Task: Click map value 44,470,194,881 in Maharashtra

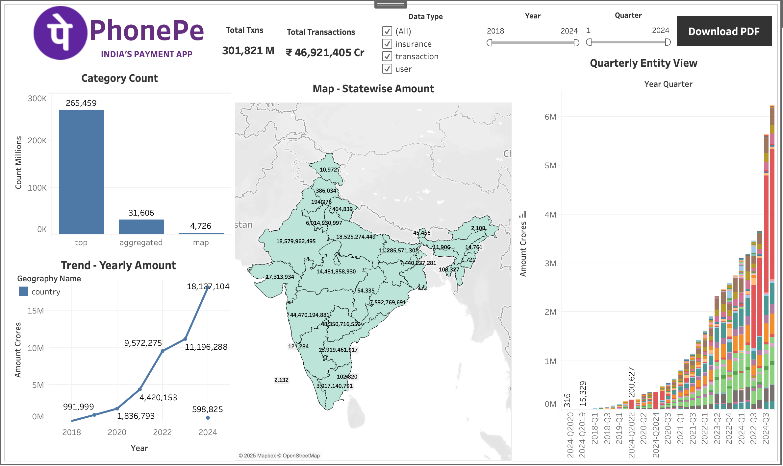Action: [310, 315]
